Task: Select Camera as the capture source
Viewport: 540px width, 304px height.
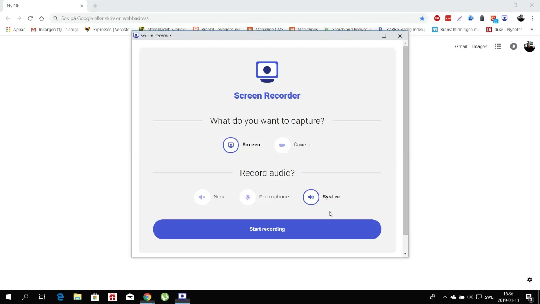Action: pyautogui.click(x=293, y=145)
